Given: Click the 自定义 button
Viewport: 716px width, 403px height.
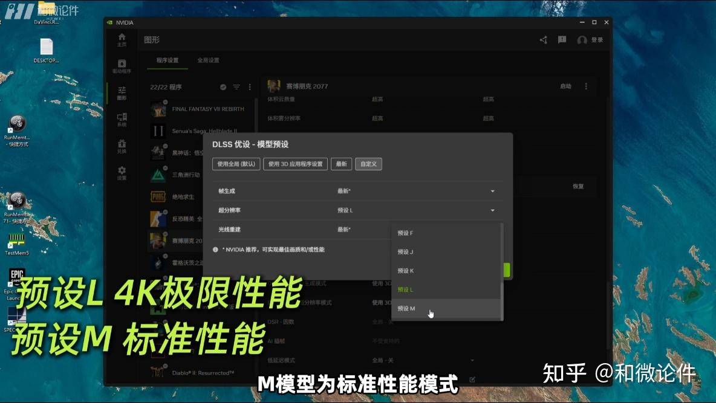Looking at the screenshot, I should [x=368, y=164].
